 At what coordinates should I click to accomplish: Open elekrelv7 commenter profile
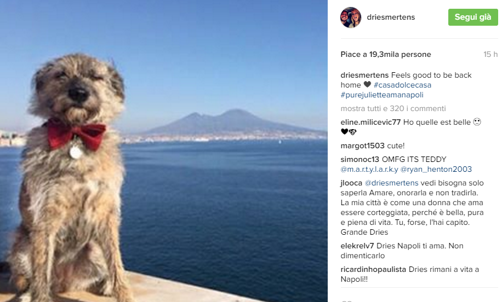[357, 246]
